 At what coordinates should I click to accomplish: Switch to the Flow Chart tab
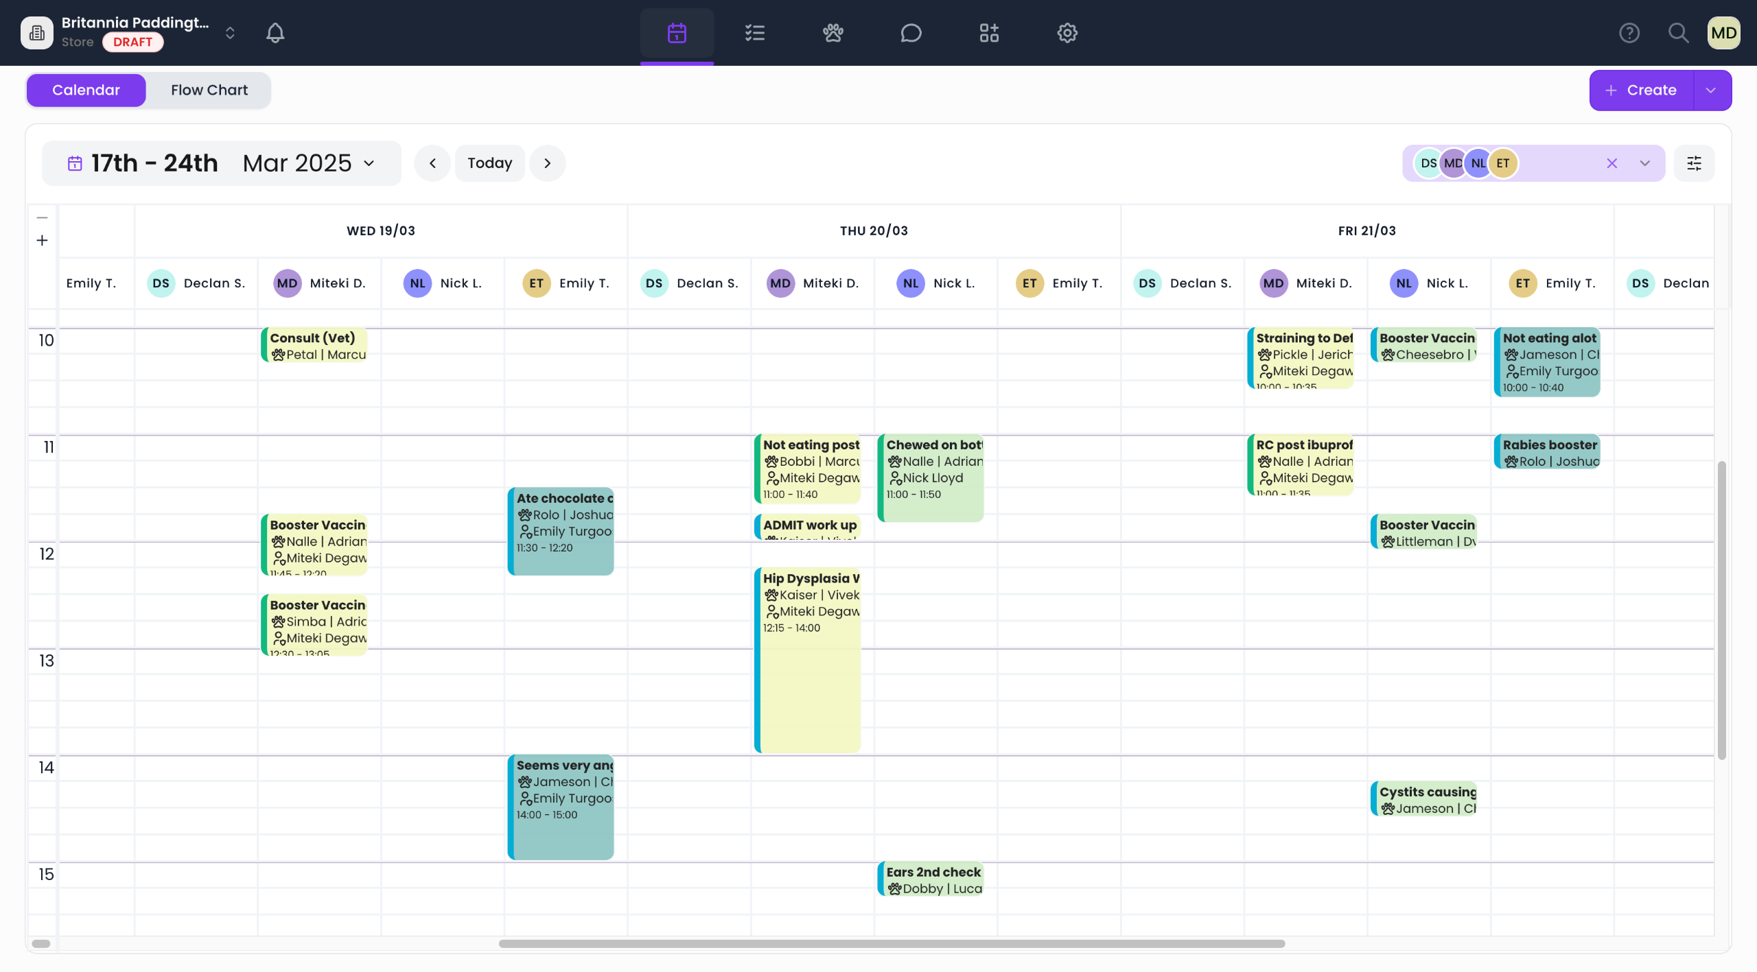(209, 91)
